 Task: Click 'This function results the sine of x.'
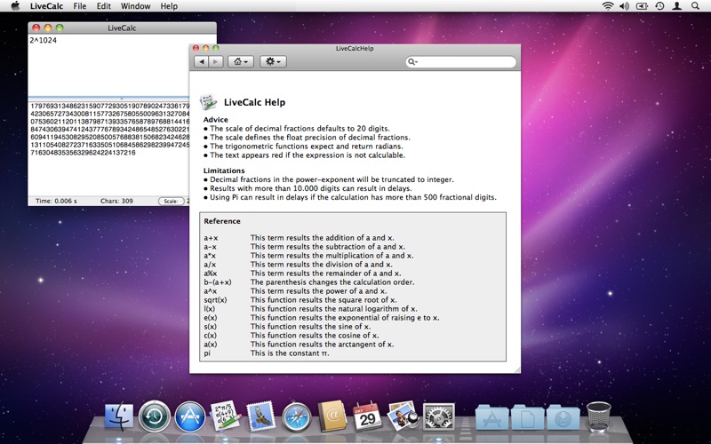tap(310, 327)
